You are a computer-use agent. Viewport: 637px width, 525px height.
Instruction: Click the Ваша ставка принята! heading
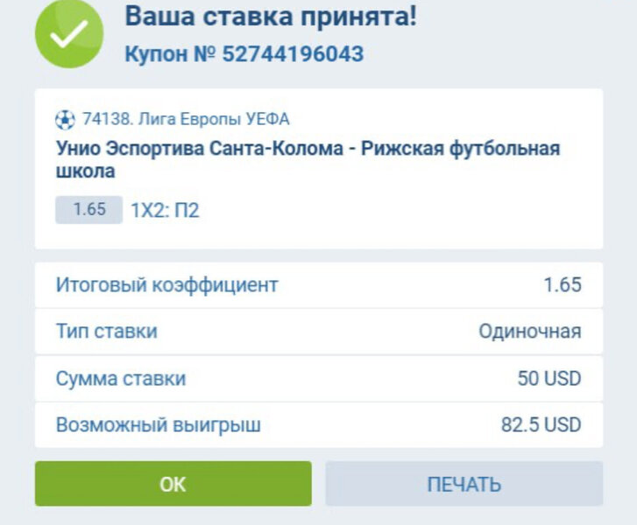coord(271,15)
